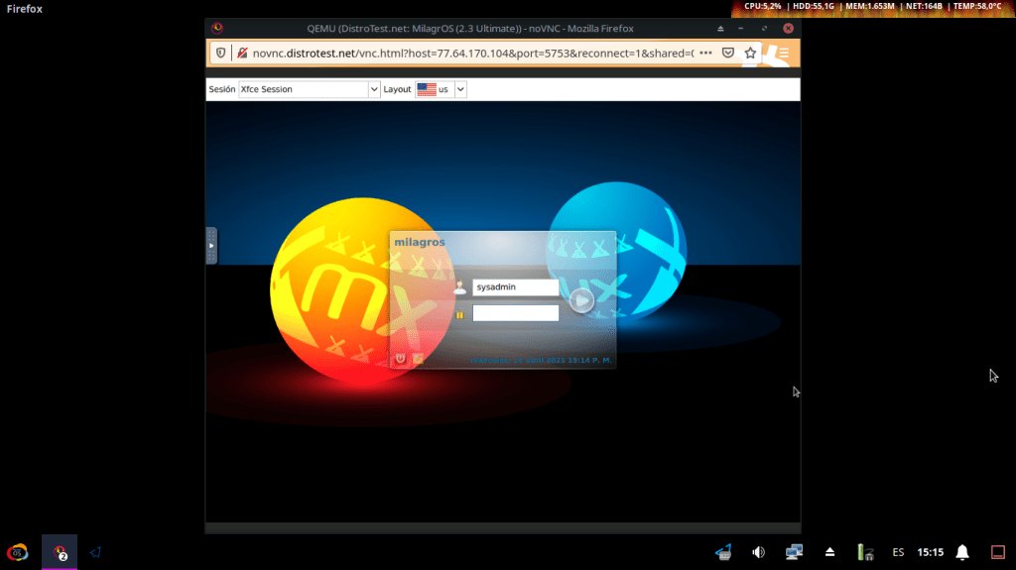The image size is (1016, 570).
Task: Click the Firefox application menu label
Action: pyautogui.click(x=25, y=9)
